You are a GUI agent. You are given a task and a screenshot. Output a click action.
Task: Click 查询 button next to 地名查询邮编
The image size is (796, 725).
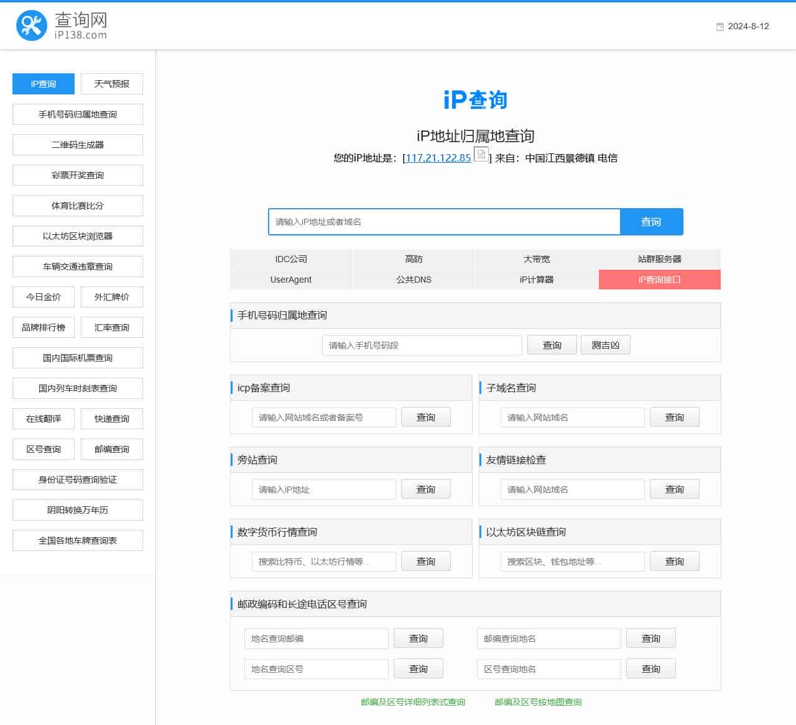419,639
